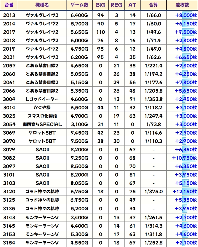Click the BIG column header

[x=100, y=5]
